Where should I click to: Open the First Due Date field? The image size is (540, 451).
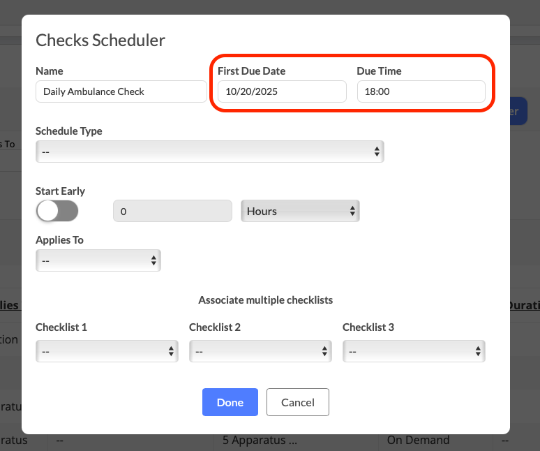(282, 91)
